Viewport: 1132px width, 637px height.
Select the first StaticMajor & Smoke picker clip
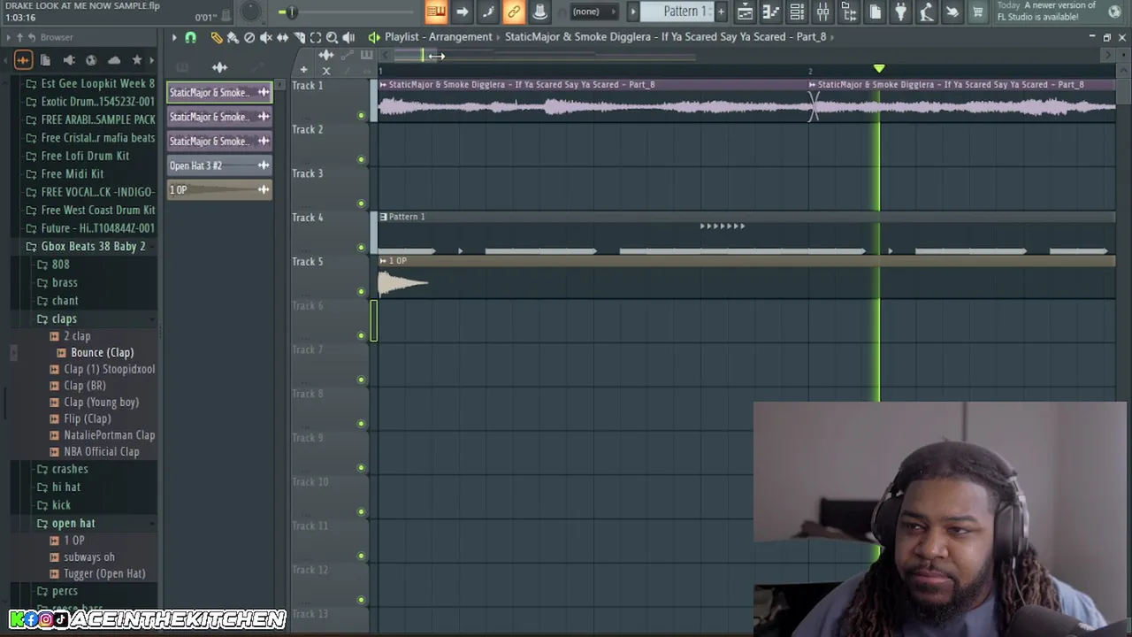coord(219,92)
